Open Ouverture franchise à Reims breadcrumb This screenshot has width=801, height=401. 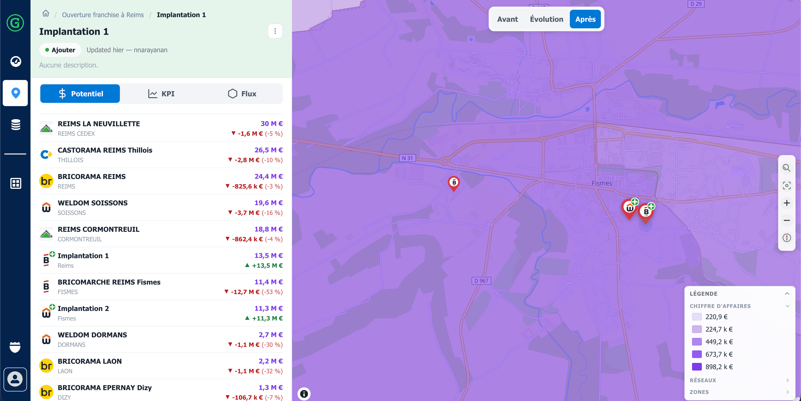tap(103, 15)
